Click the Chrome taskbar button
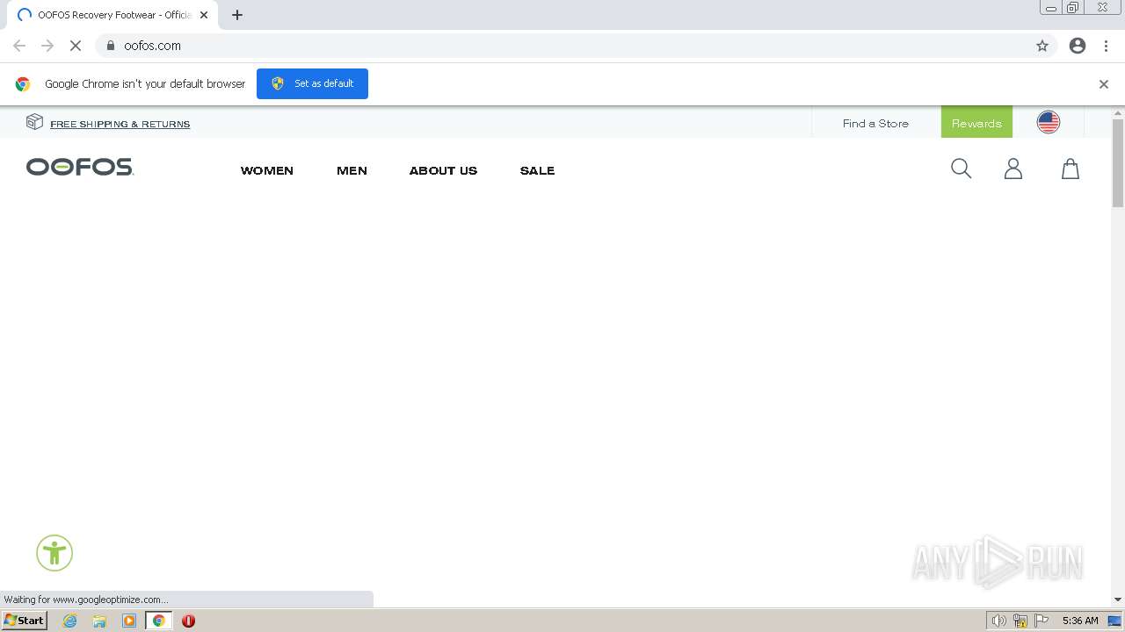Viewport: 1125px width, 632px height. pyautogui.click(x=159, y=621)
